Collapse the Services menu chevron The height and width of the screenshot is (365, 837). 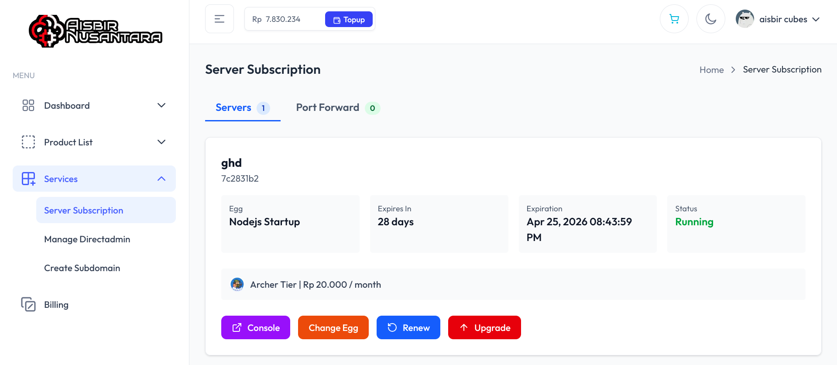point(161,179)
